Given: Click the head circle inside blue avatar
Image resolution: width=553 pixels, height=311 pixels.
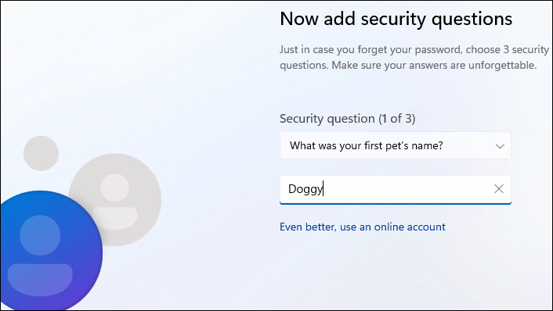Looking at the screenshot, I should point(40,235).
